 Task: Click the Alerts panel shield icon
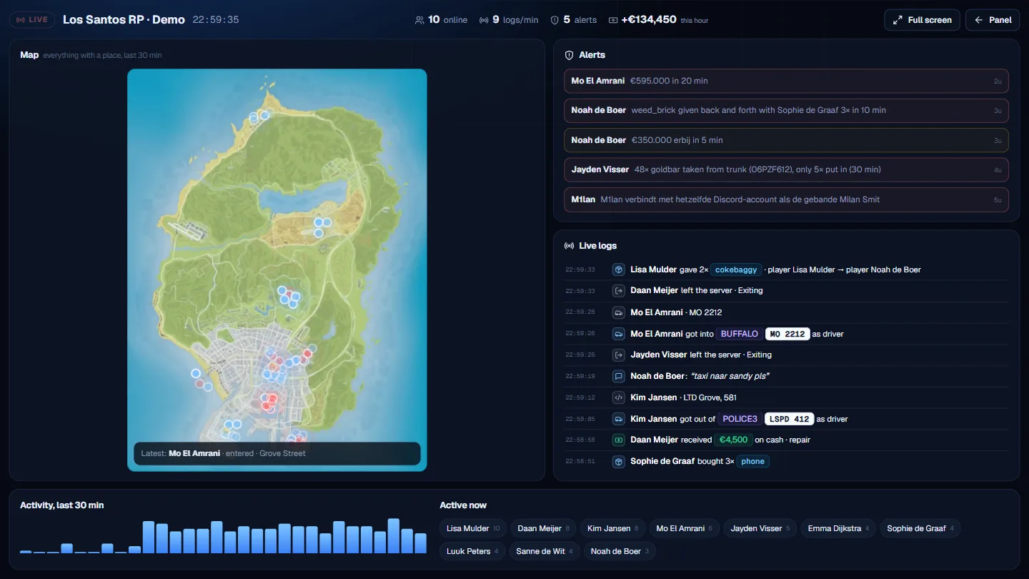[570, 55]
